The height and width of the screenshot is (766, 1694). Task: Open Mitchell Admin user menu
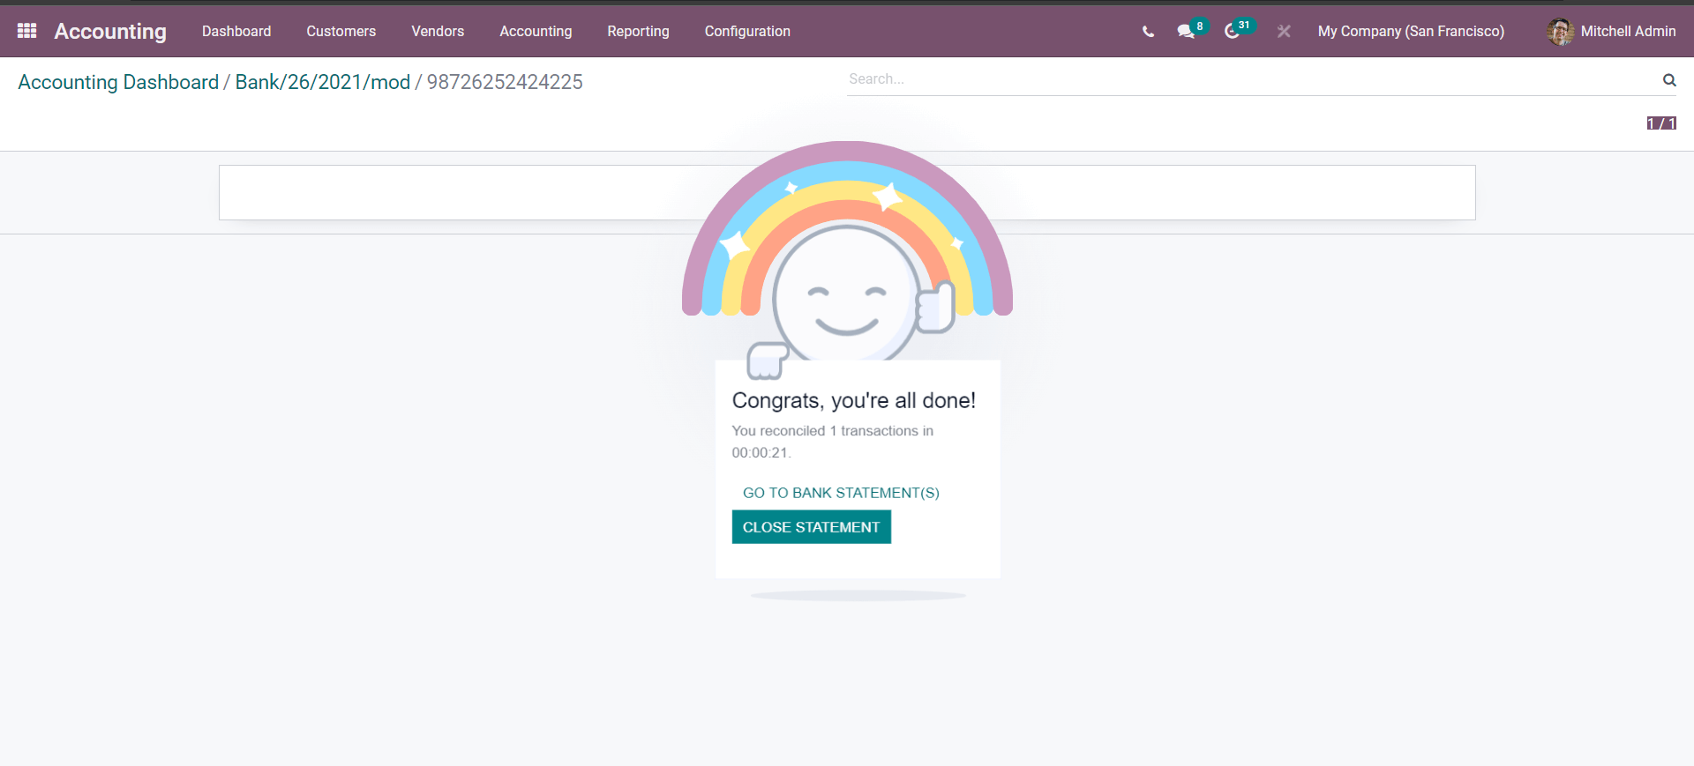point(1611,32)
